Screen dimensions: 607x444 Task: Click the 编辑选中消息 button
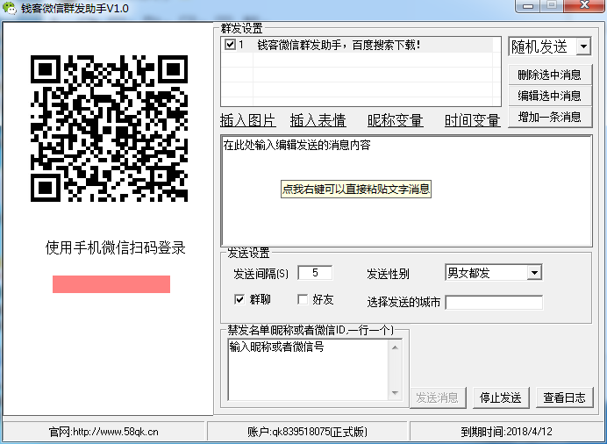pyautogui.click(x=550, y=96)
